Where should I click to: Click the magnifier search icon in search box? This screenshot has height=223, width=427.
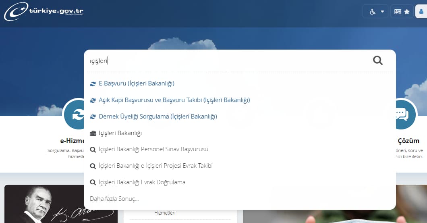pyautogui.click(x=378, y=60)
